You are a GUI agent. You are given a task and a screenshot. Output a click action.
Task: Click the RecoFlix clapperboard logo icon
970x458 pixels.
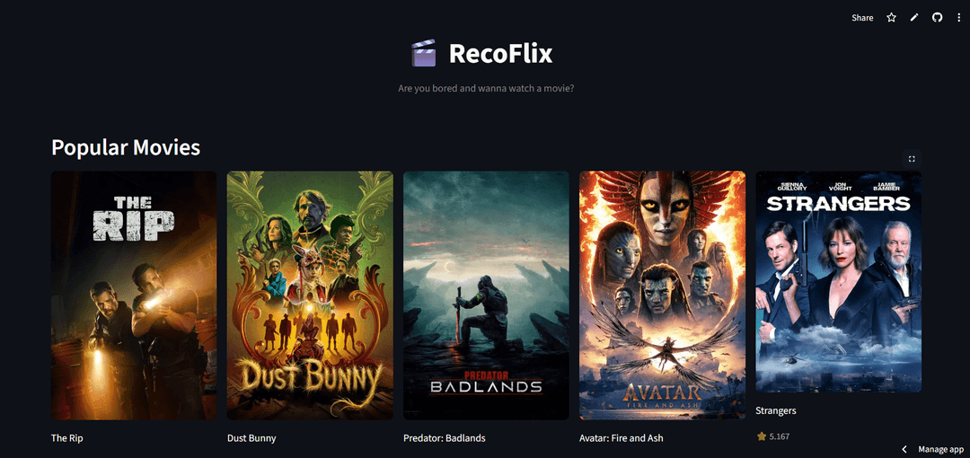pyautogui.click(x=424, y=53)
